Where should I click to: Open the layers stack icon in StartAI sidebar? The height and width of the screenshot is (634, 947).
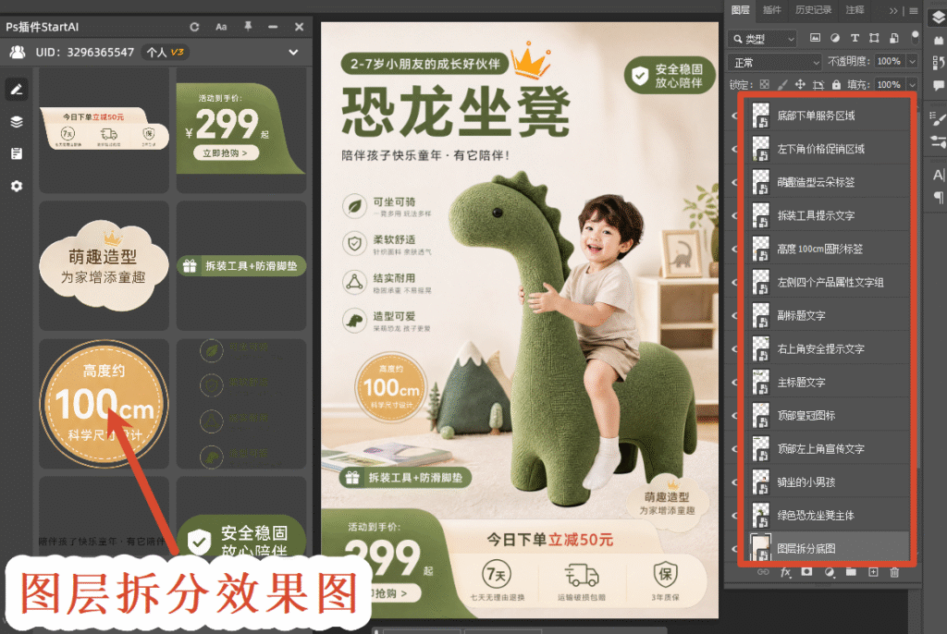click(17, 121)
